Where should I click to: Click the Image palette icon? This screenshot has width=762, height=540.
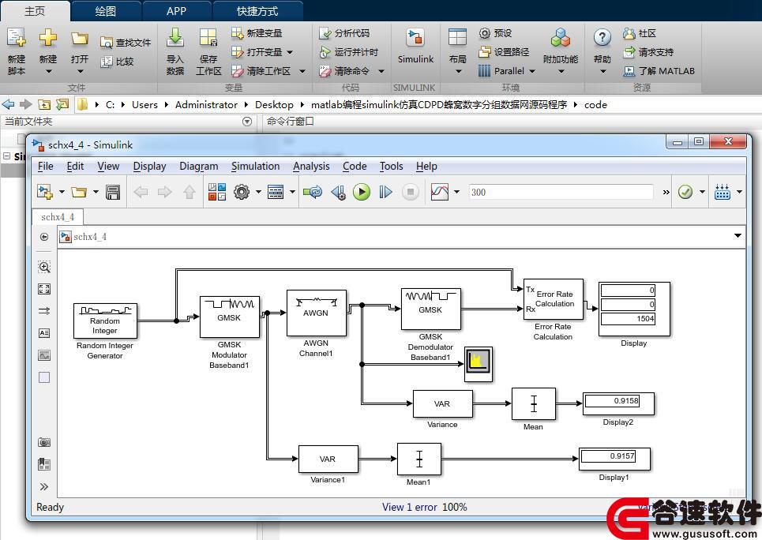[x=44, y=355]
